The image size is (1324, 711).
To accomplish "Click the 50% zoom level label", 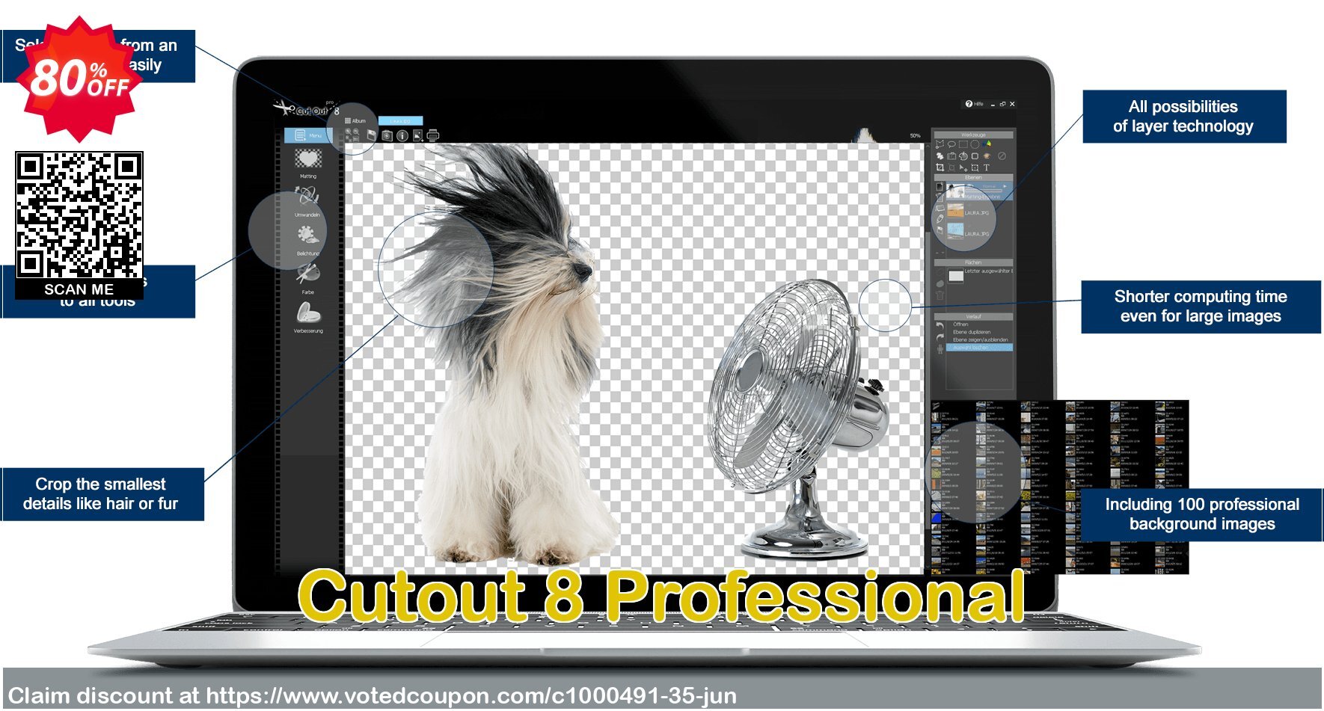I will point(915,135).
